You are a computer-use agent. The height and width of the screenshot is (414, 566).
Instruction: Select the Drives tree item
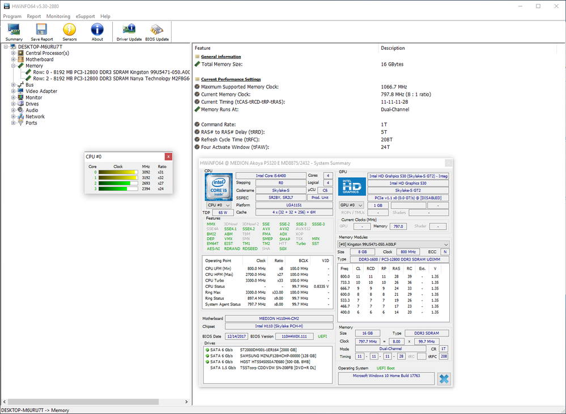pos(32,104)
